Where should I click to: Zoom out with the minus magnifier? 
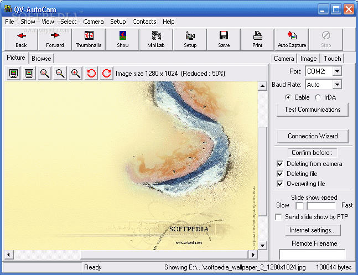pos(60,74)
